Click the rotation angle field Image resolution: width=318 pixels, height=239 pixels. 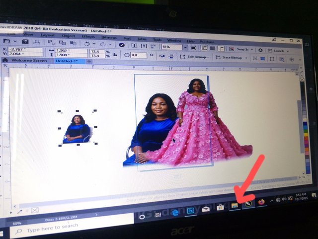pos(139,55)
